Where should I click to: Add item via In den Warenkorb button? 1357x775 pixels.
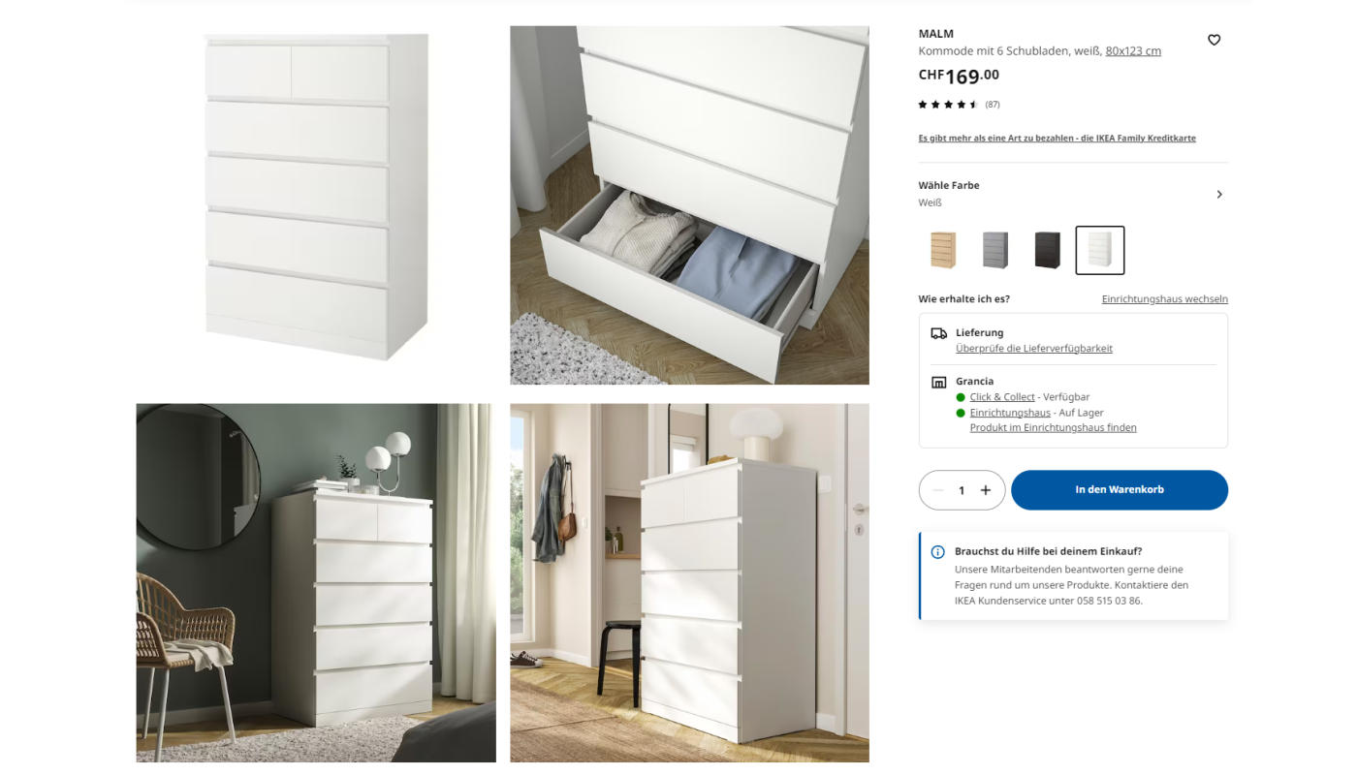coord(1120,490)
